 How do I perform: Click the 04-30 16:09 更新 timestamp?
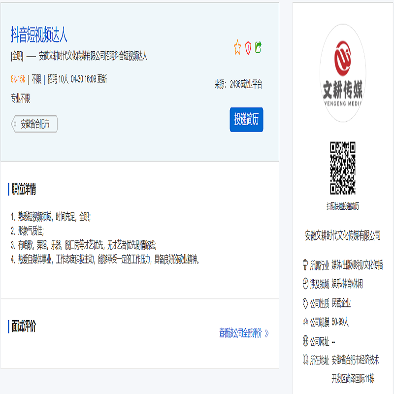click(89, 79)
